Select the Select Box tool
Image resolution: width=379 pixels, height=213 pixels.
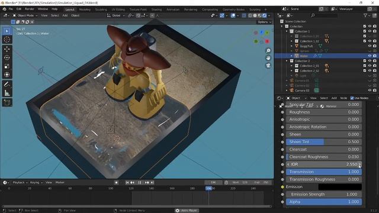pos(7,31)
